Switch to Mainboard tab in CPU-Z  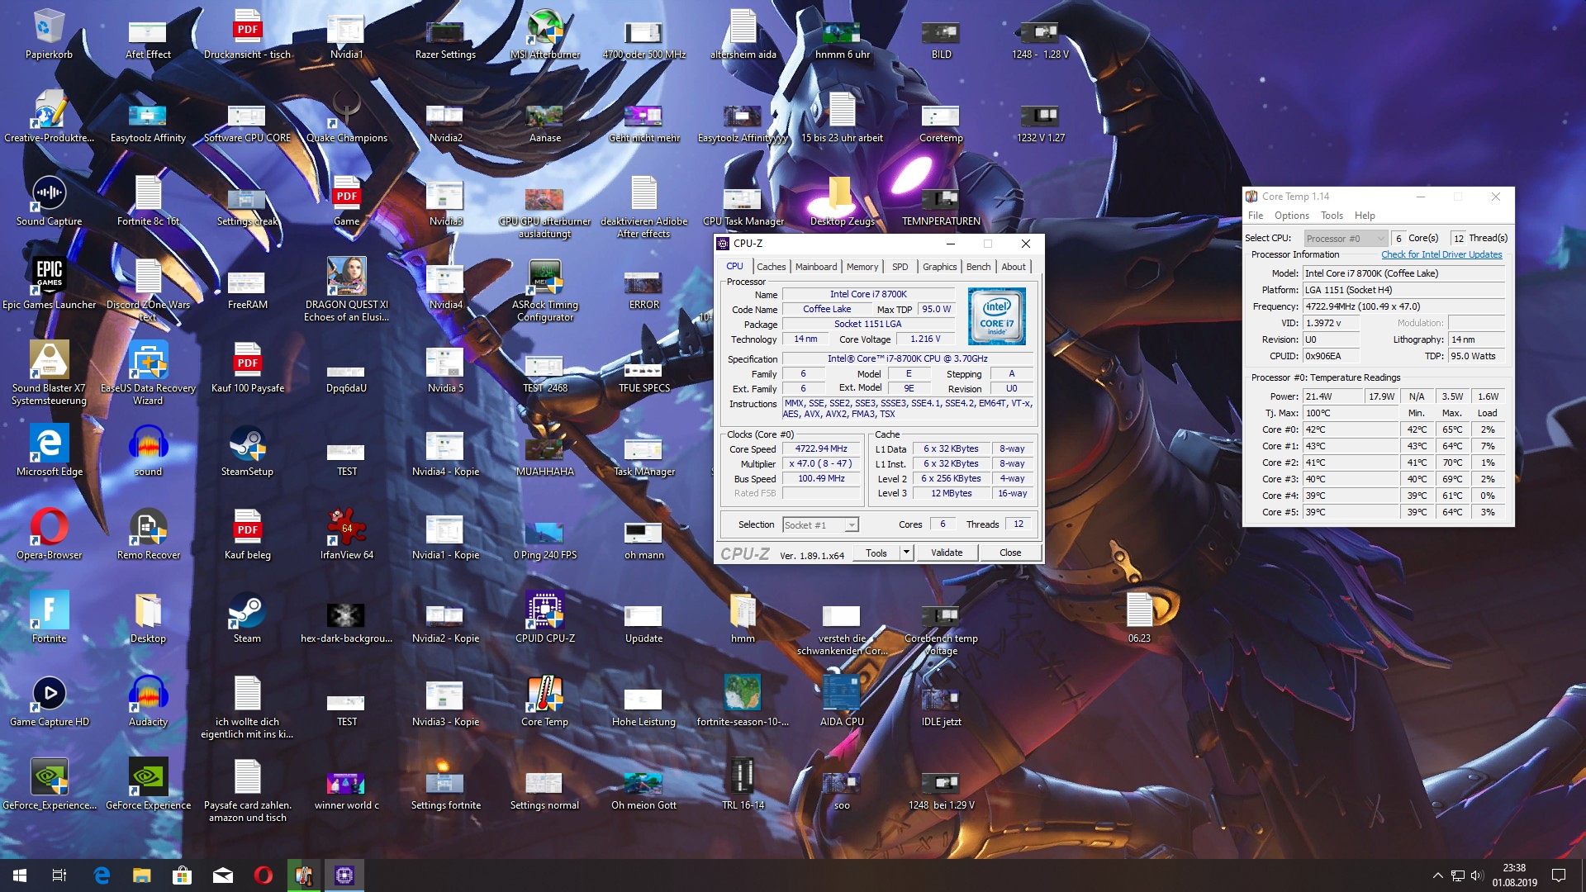(x=816, y=267)
